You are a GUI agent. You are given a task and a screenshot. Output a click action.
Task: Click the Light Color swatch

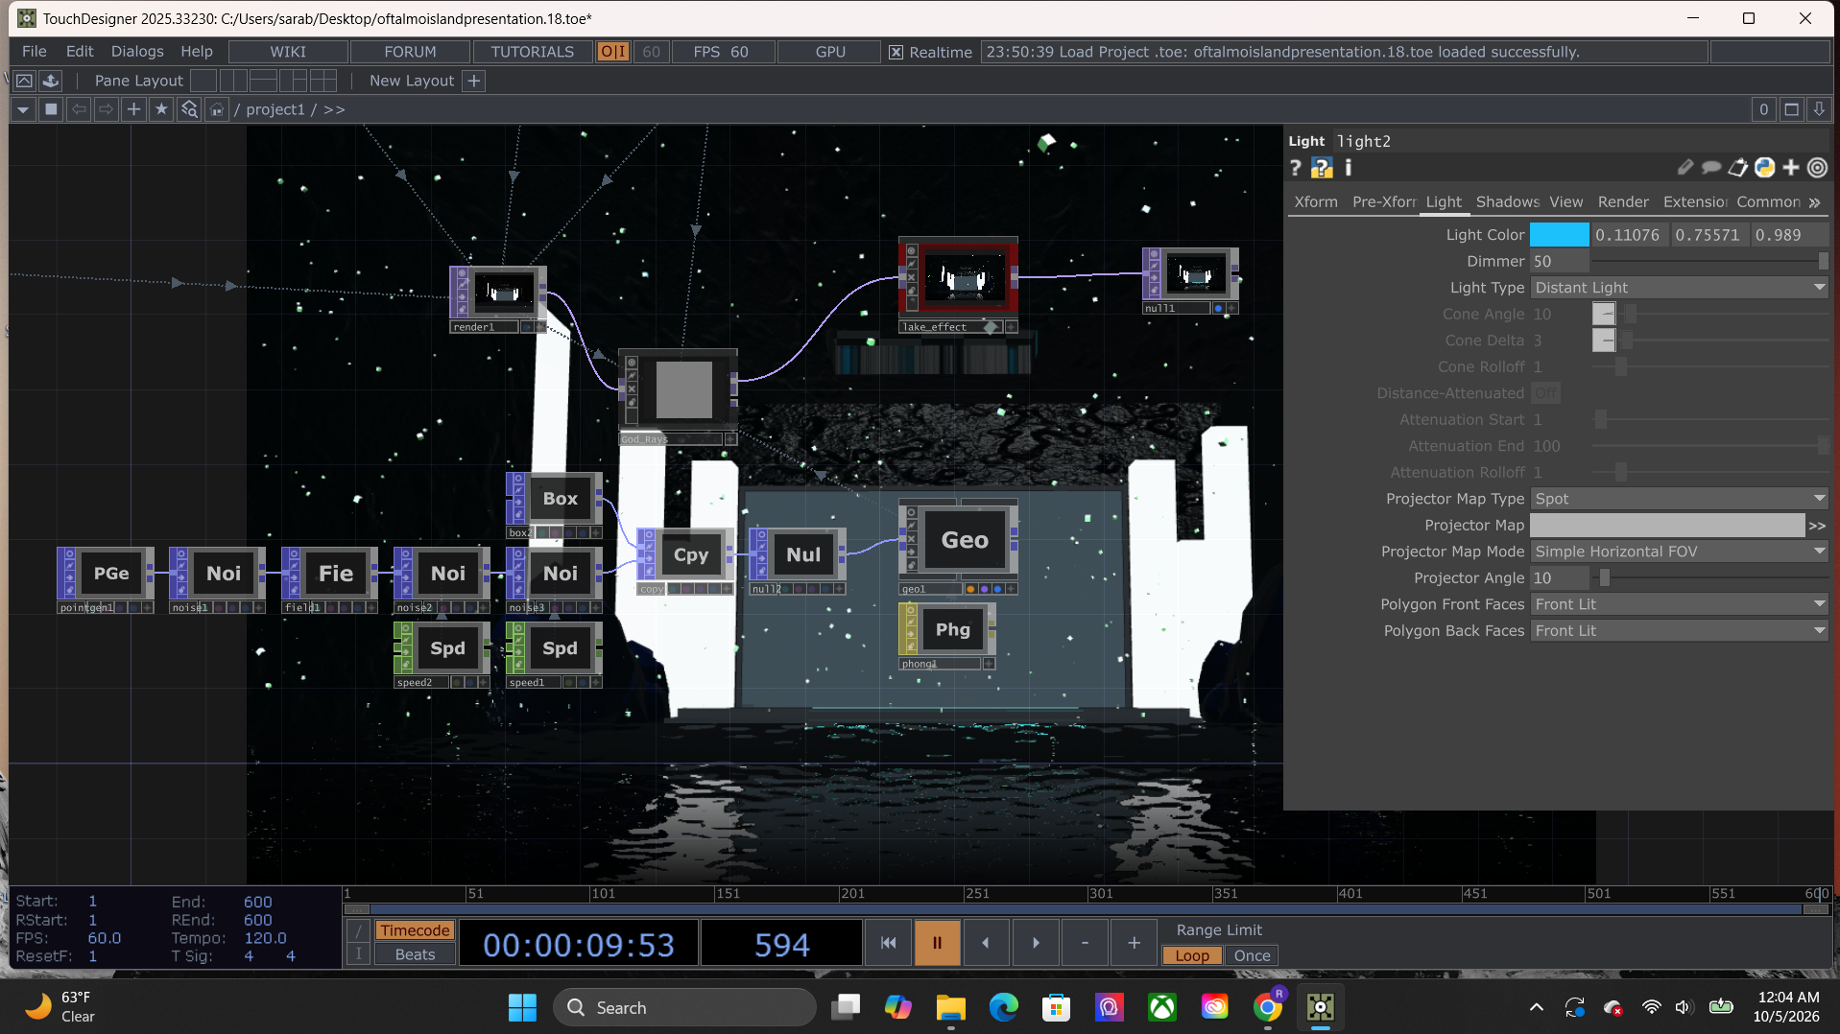click(1559, 235)
